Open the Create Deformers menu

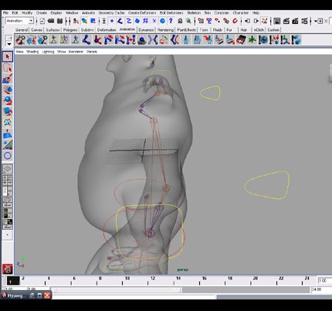click(142, 12)
